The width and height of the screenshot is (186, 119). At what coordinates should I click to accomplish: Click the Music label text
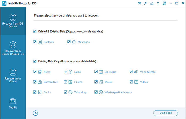click(108, 82)
